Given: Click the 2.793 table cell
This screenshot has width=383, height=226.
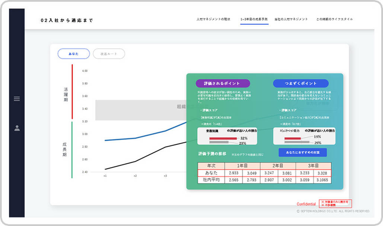Looking at the screenshot, I should (252, 180).
